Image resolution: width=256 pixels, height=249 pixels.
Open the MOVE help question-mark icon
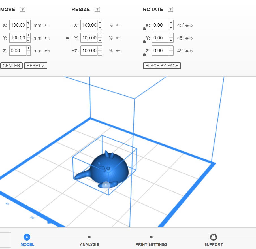[23, 9]
